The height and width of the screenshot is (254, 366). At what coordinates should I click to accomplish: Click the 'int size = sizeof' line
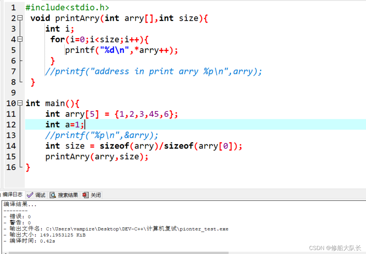[144, 146]
